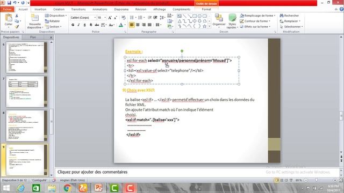Open the Format drawing tools tab
344x193 pixels.
pyautogui.click(x=206, y=9)
